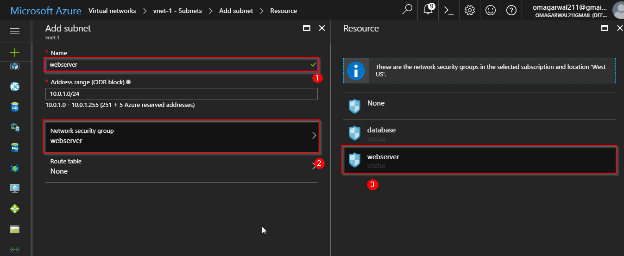Click the green plus New resource icon

15,52
